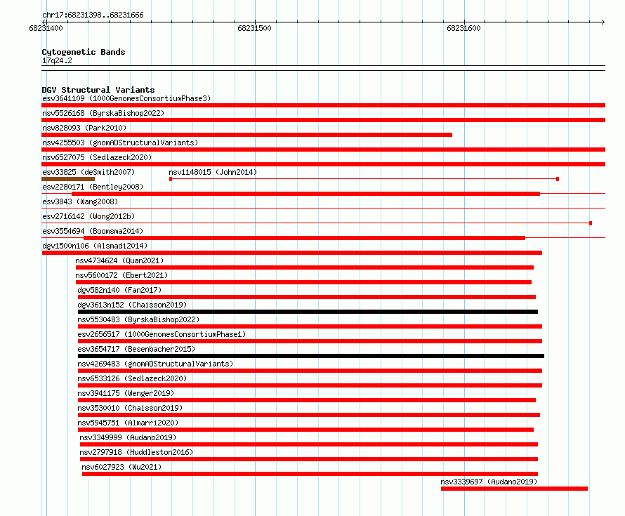The height and width of the screenshot is (516, 625).
Task: Click nsv5600172 (Ebert2021) label
Action: coord(121,275)
